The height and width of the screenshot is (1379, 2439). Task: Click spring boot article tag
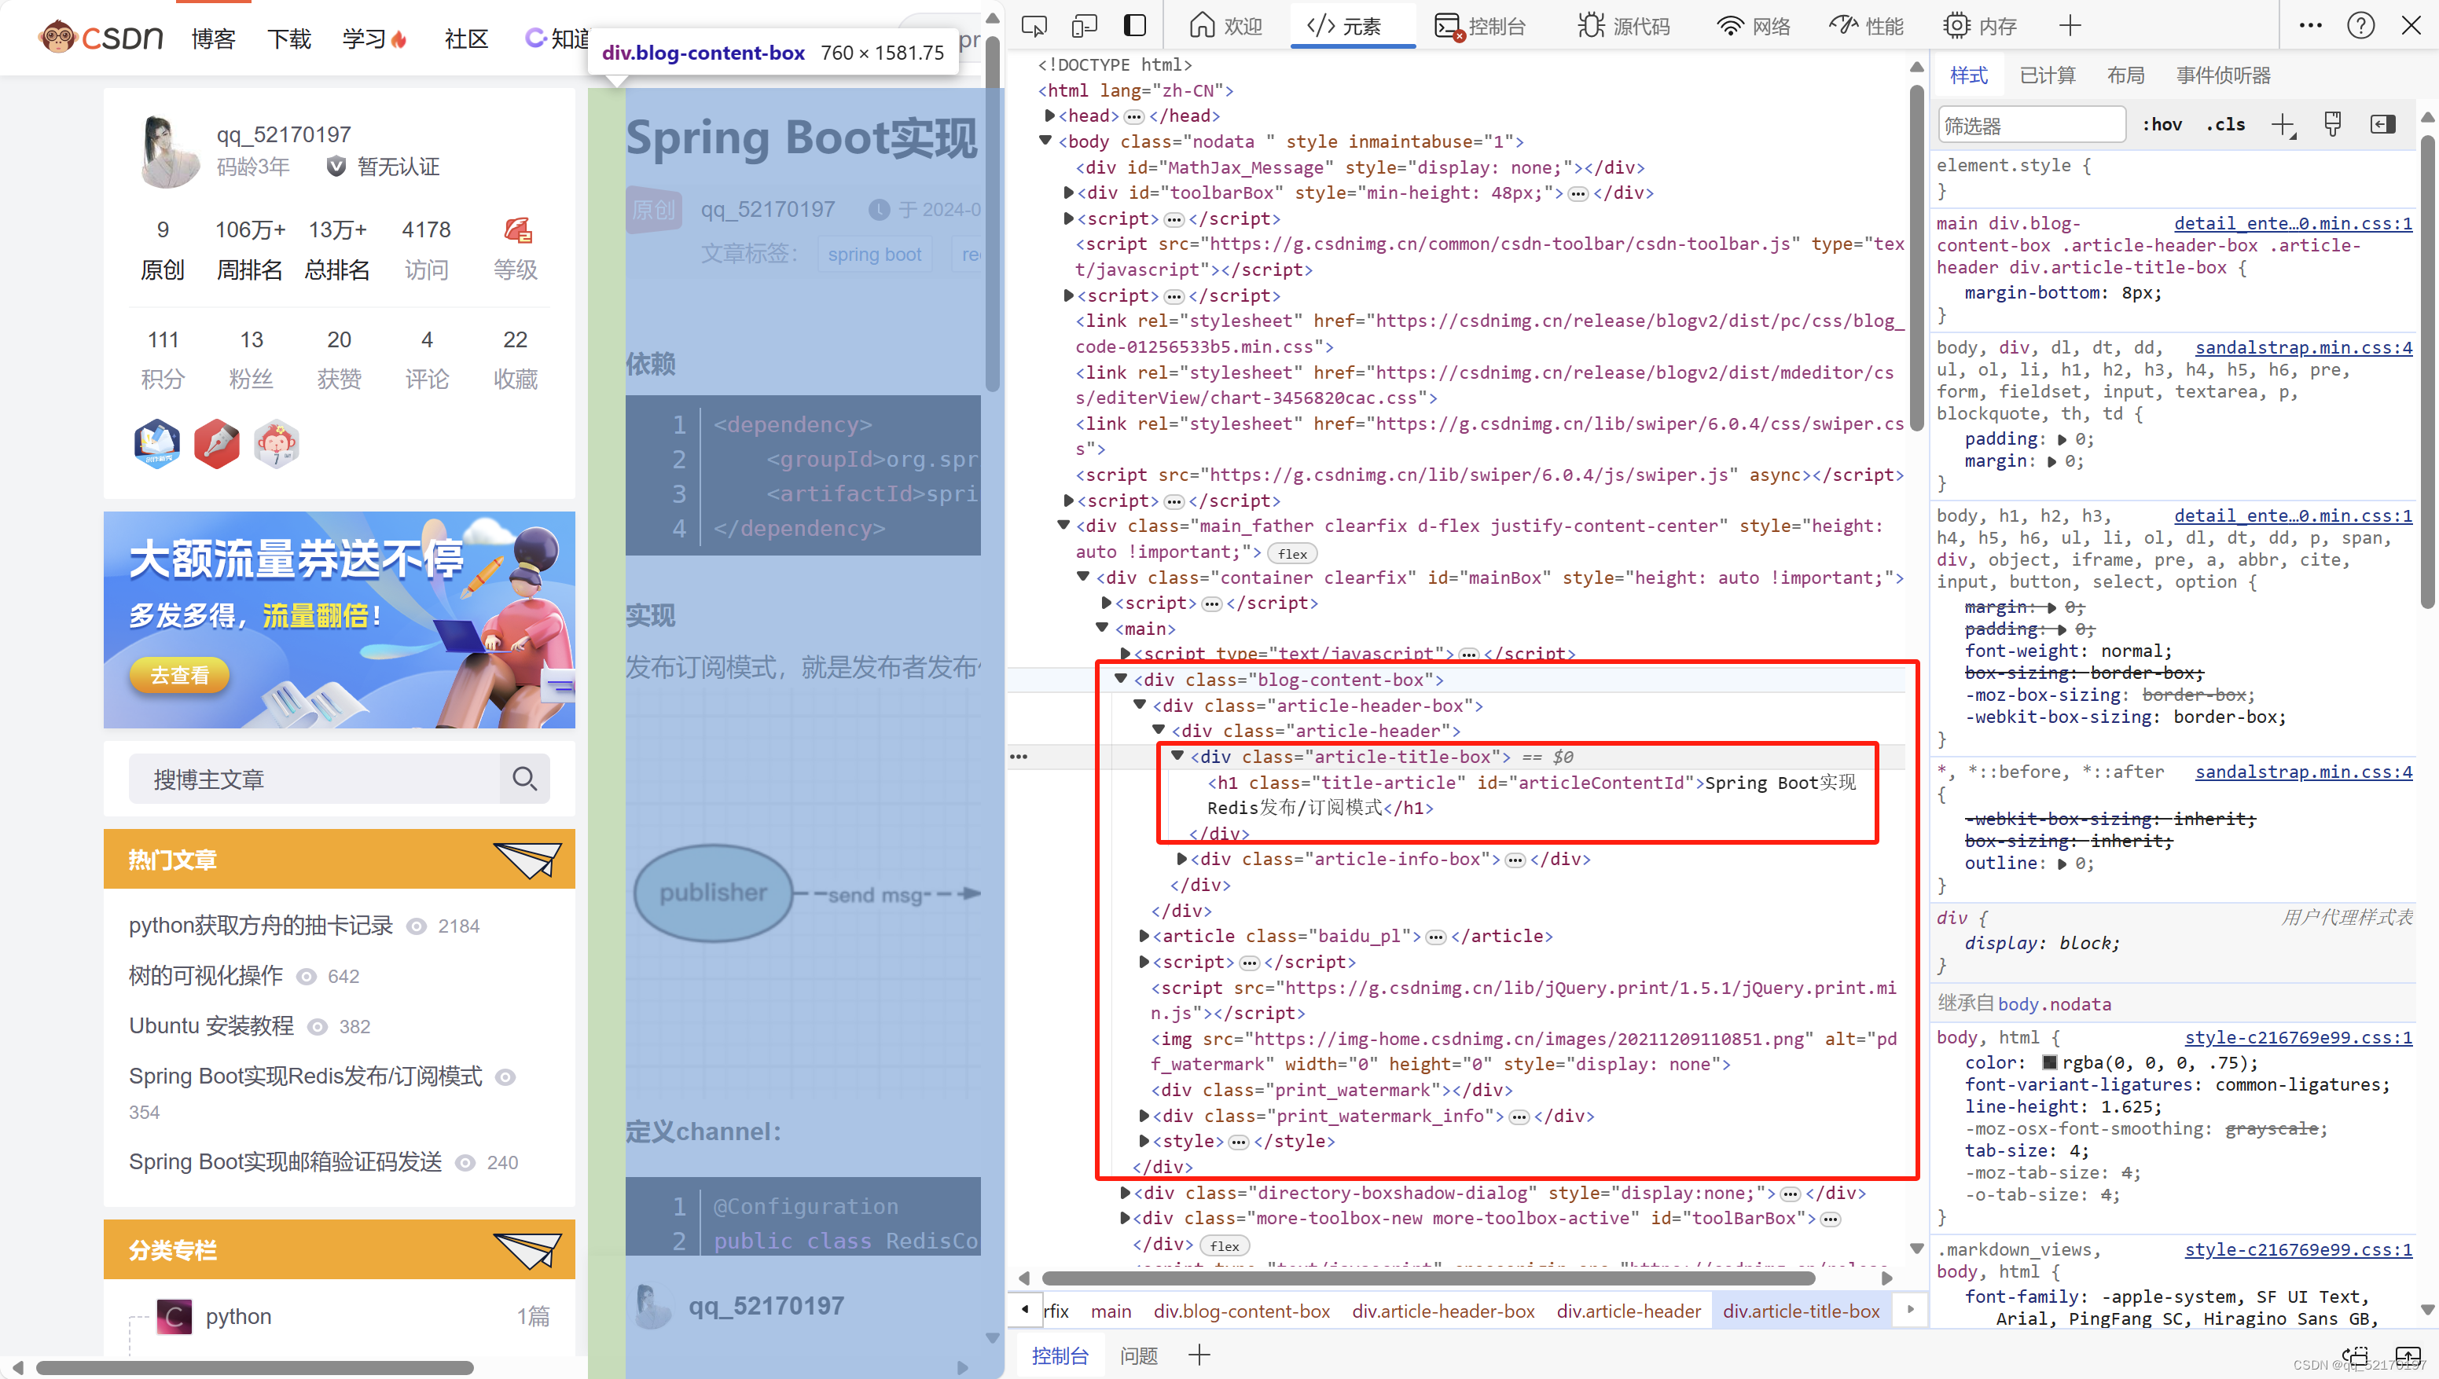click(x=874, y=254)
